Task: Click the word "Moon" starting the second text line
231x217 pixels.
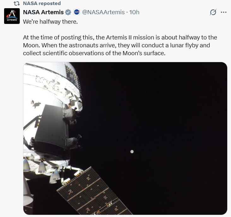Action: (31, 45)
